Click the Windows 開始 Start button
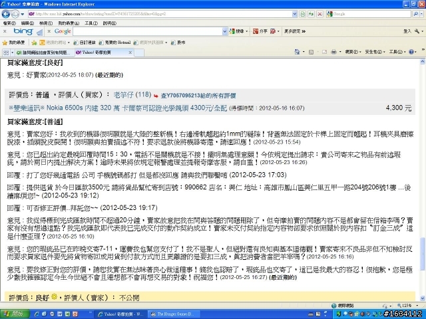Screen dimensions: 426x319 15,314
